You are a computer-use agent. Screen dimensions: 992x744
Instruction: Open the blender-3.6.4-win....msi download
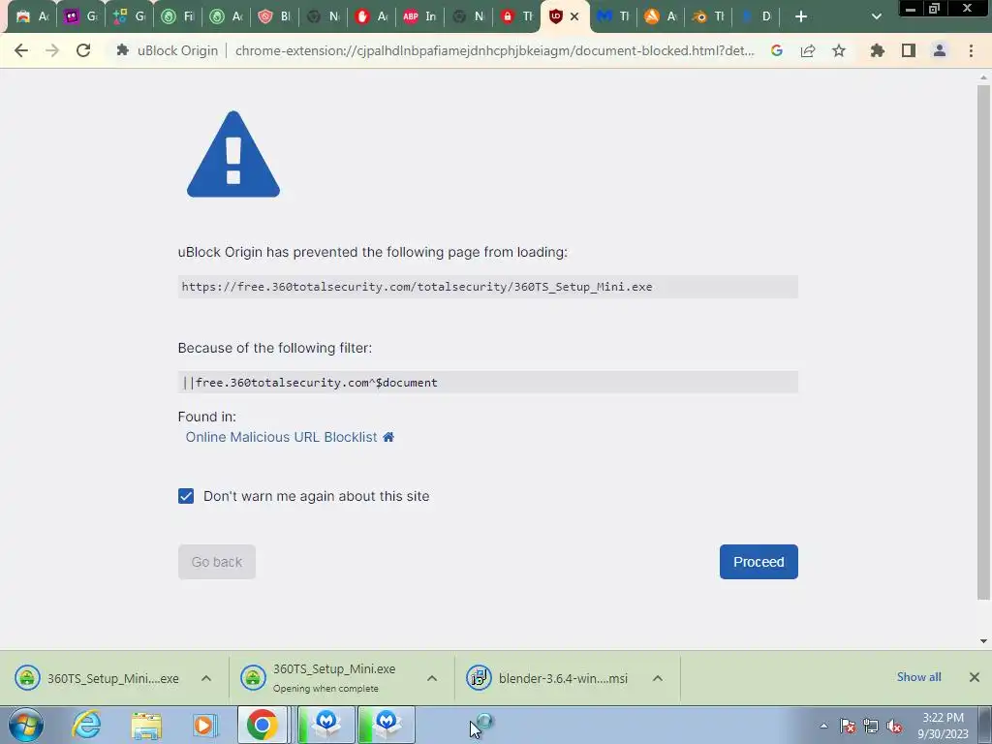click(x=548, y=678)
